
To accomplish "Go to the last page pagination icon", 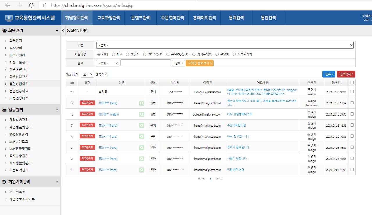I will (221, 179).
